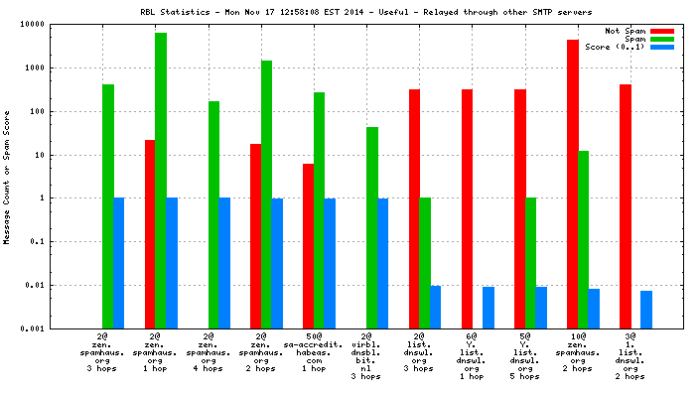The width and height of the screenshot is (699, 393).
Task: Select the tallest red bar for 10@ zen.spamhaus
Action: tap(572, 185)
